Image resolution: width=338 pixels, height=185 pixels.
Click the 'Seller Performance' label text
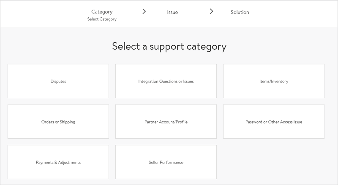tap(166, 163)
